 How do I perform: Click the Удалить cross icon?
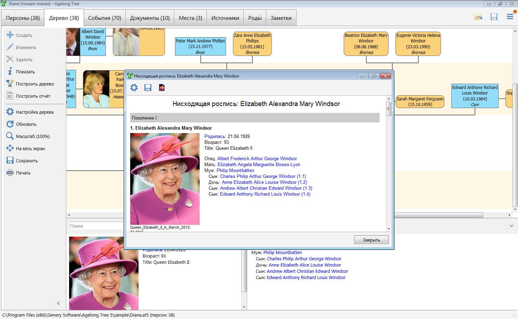[x=10, y=59]
